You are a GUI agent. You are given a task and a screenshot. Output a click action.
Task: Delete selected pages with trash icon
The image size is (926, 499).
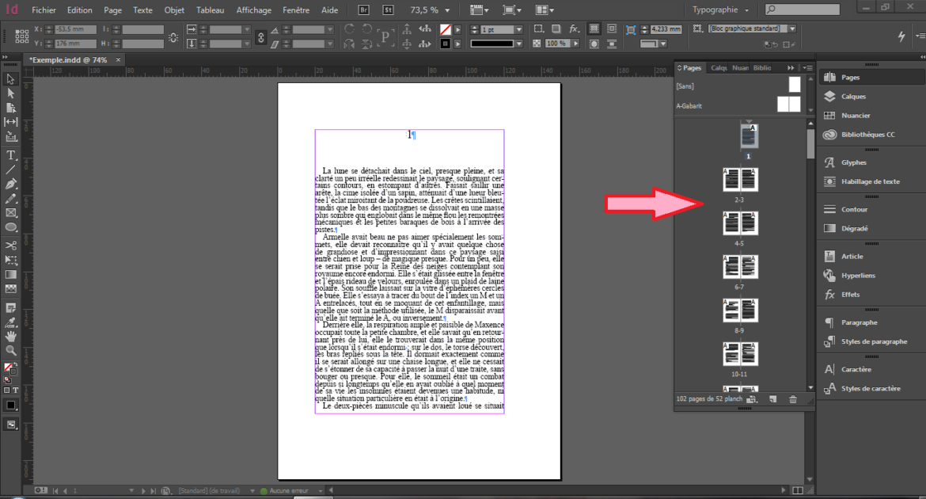pos(793,399)
